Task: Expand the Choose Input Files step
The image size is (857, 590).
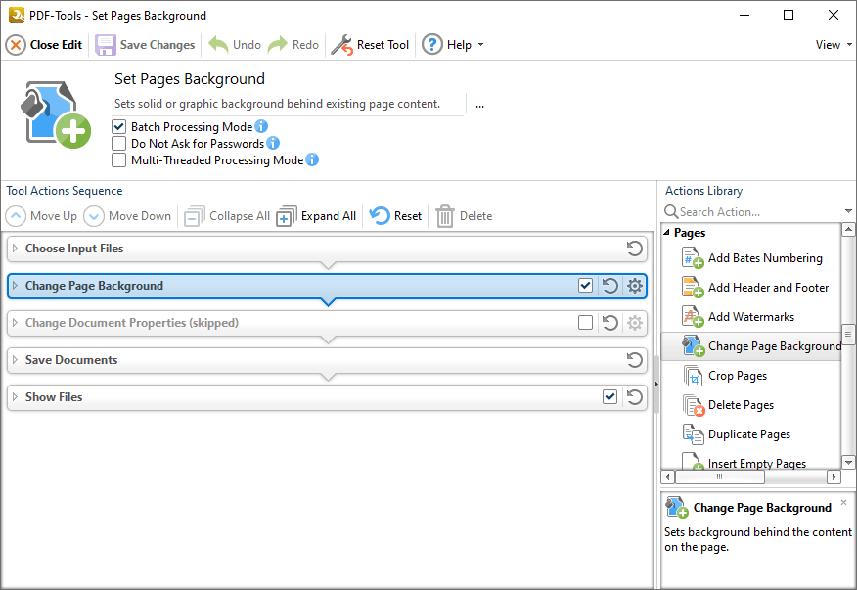Action: [15, 249]
